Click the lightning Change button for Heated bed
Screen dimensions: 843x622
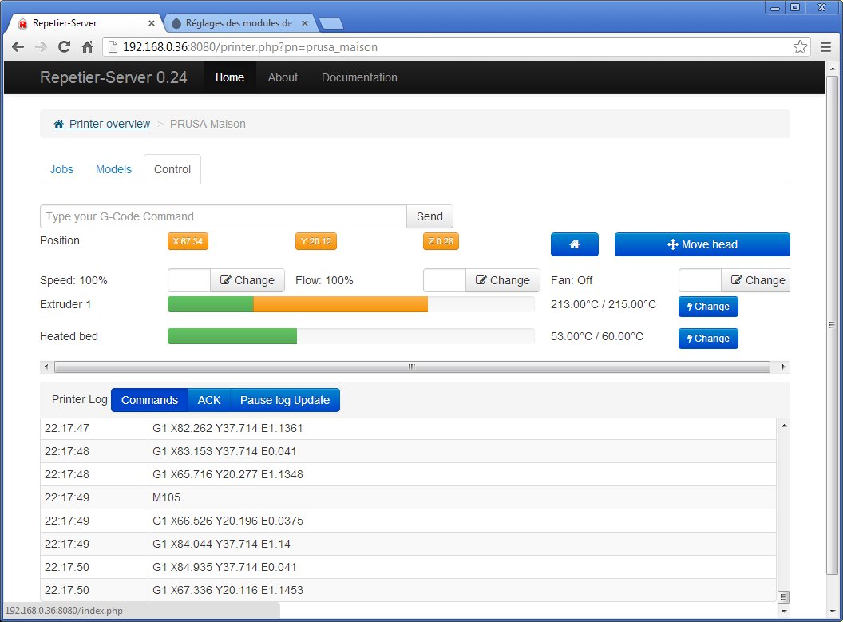[707, 338]
